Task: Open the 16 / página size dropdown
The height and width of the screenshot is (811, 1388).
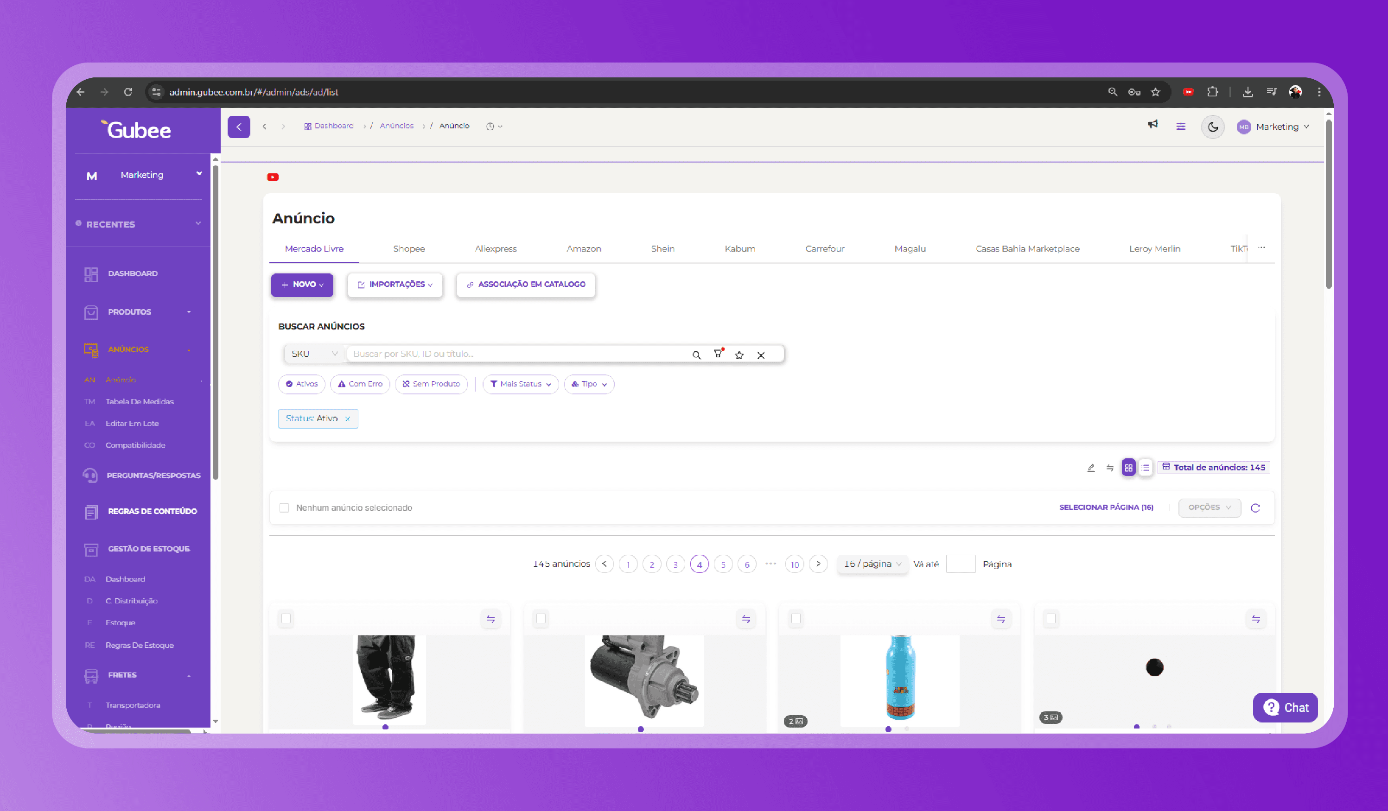Action: [872, 564]
